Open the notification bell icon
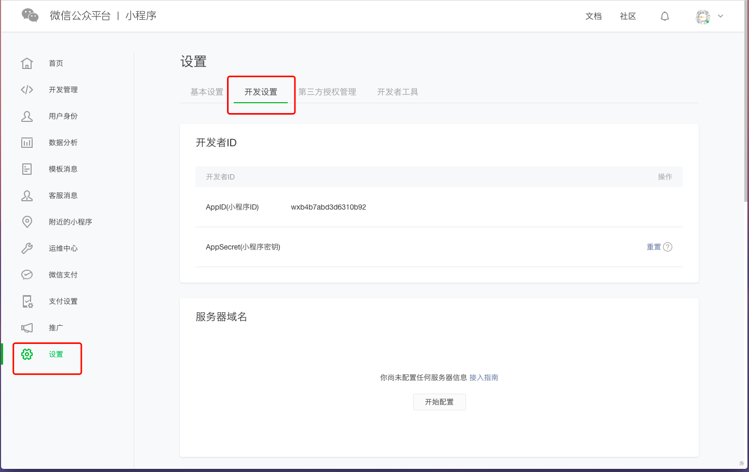Image resolution: width=749 pixels, height=472 pixels. click(665, 16)
